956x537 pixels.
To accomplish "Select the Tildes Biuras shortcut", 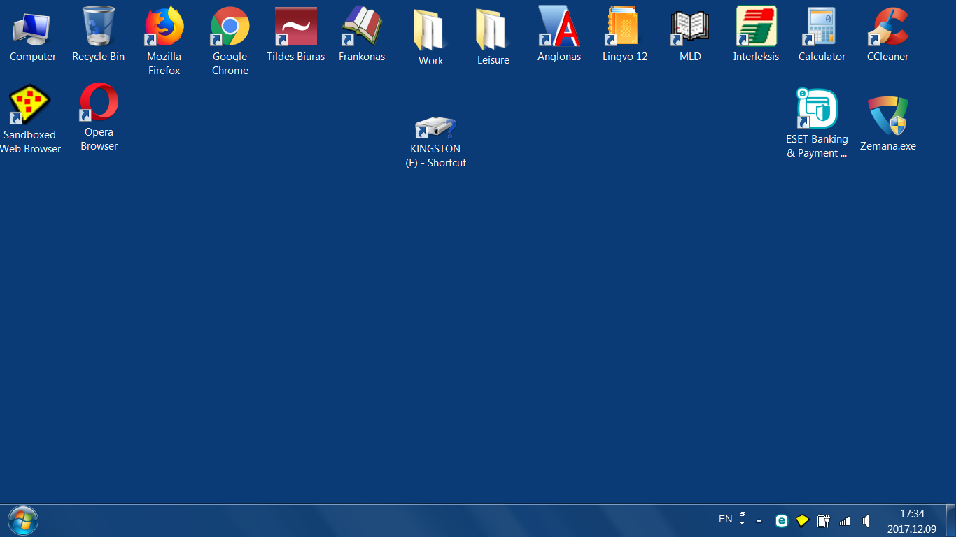I will 295,35.
